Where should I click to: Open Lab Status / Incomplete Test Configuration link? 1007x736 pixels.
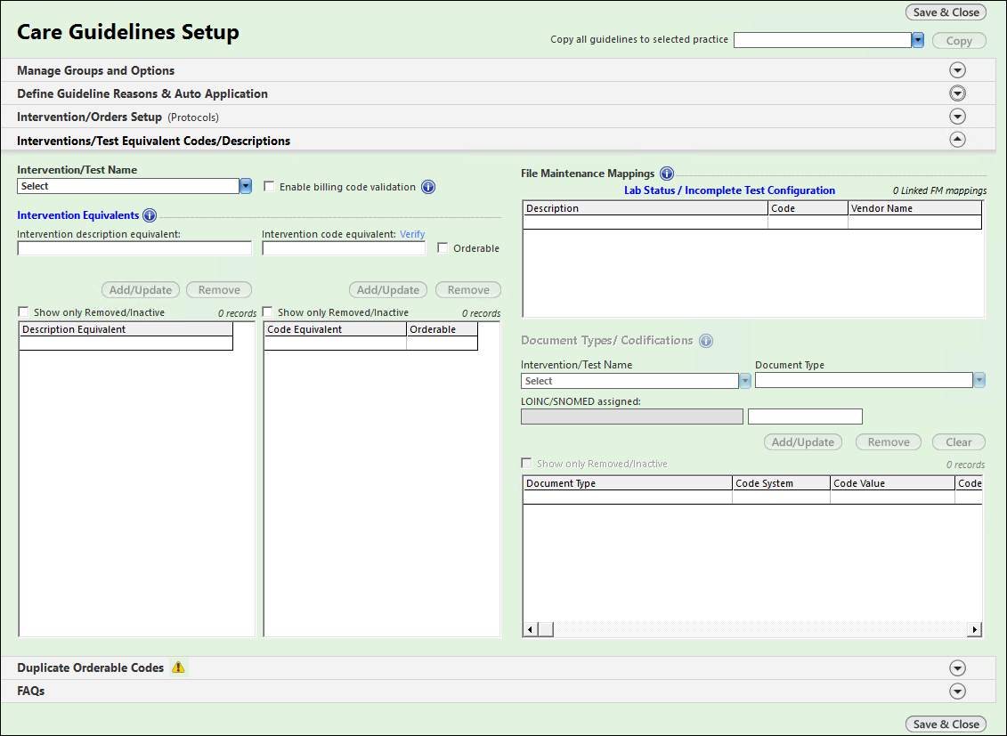click(x=729, y=190)
